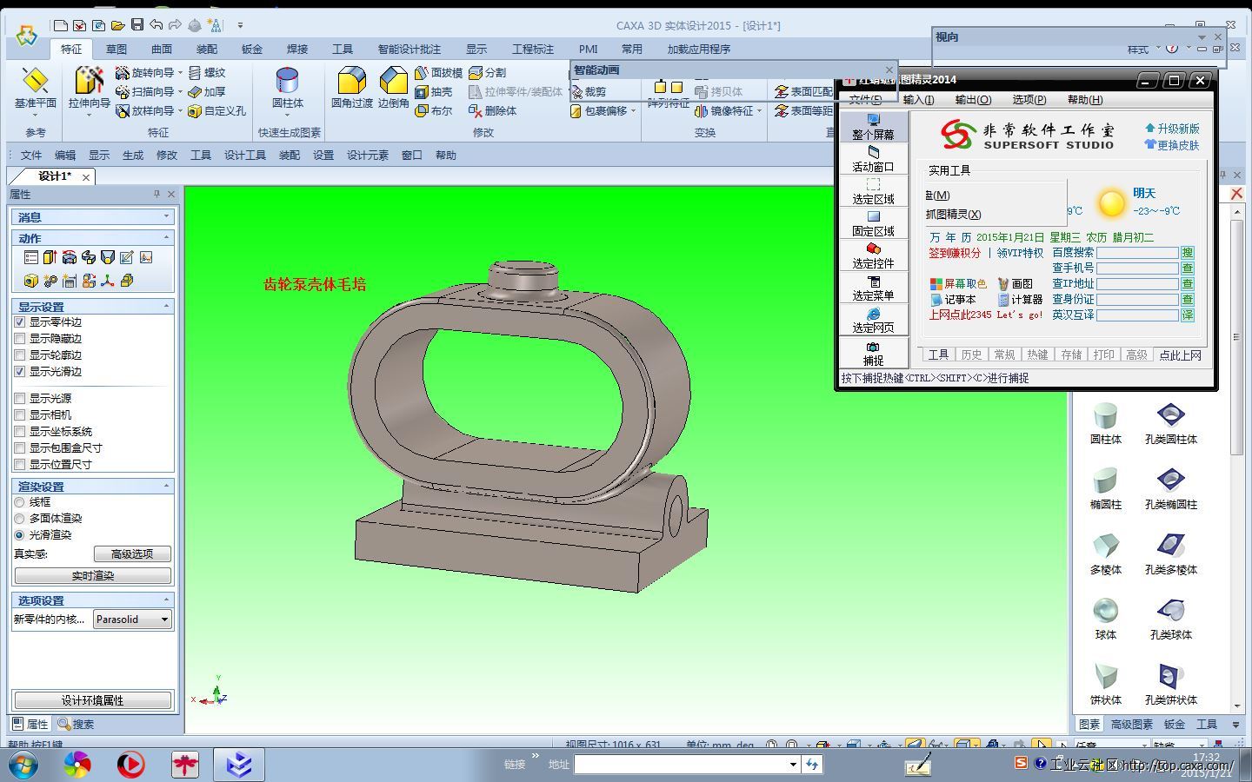This screenshot has width=1252, height=782.
Task: Open the 设计工具 menu
Action: click(x=245, y=156)
